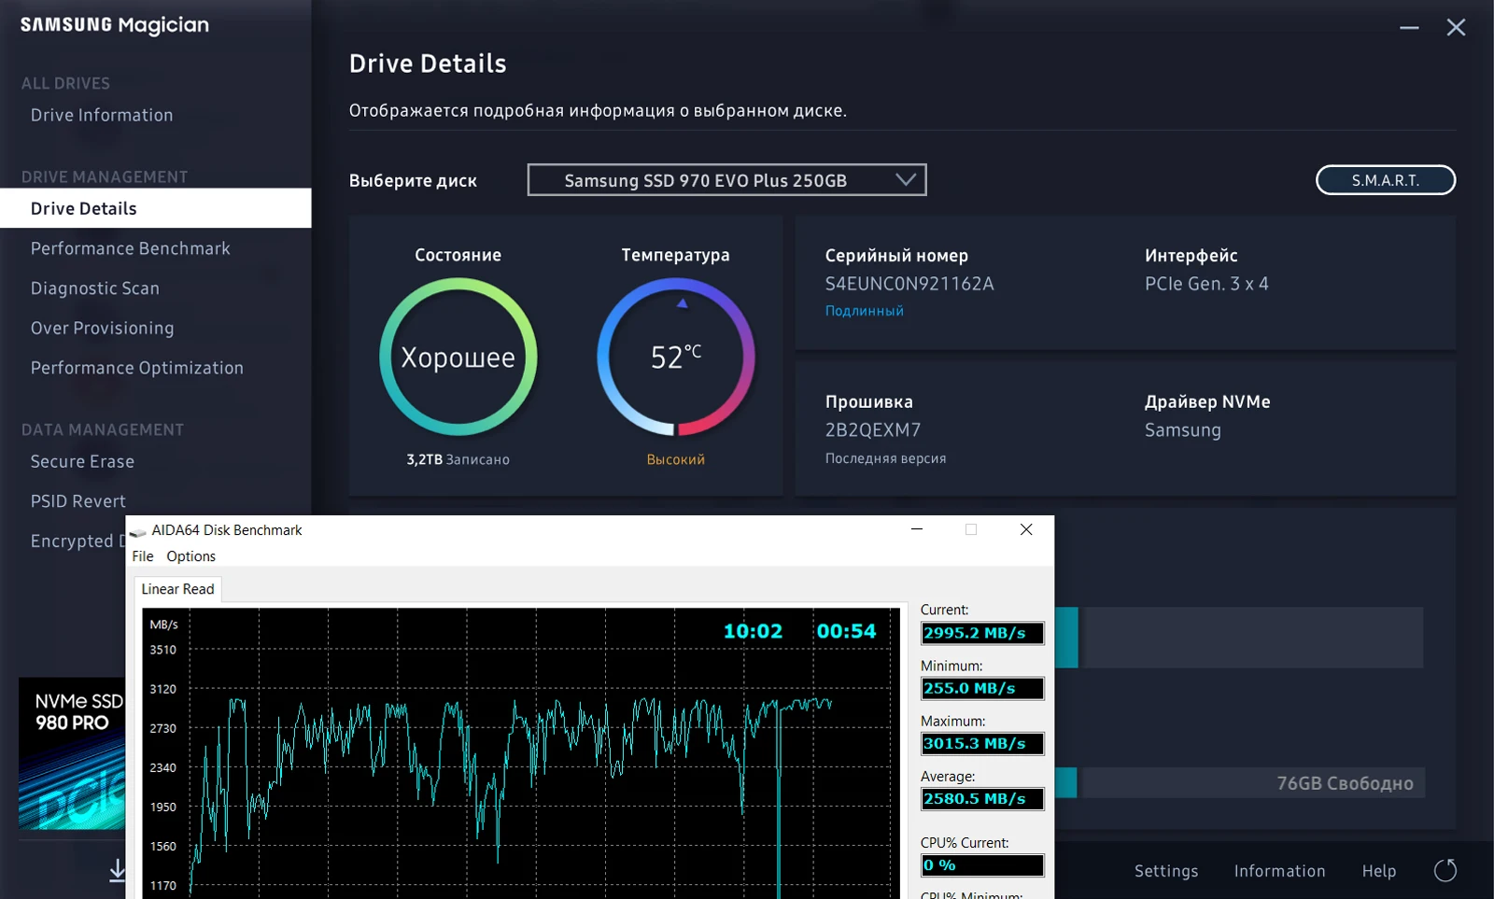Minimize the AIDA64 Disk Benchmark window
1494x899 pixels.
point(917,529)
